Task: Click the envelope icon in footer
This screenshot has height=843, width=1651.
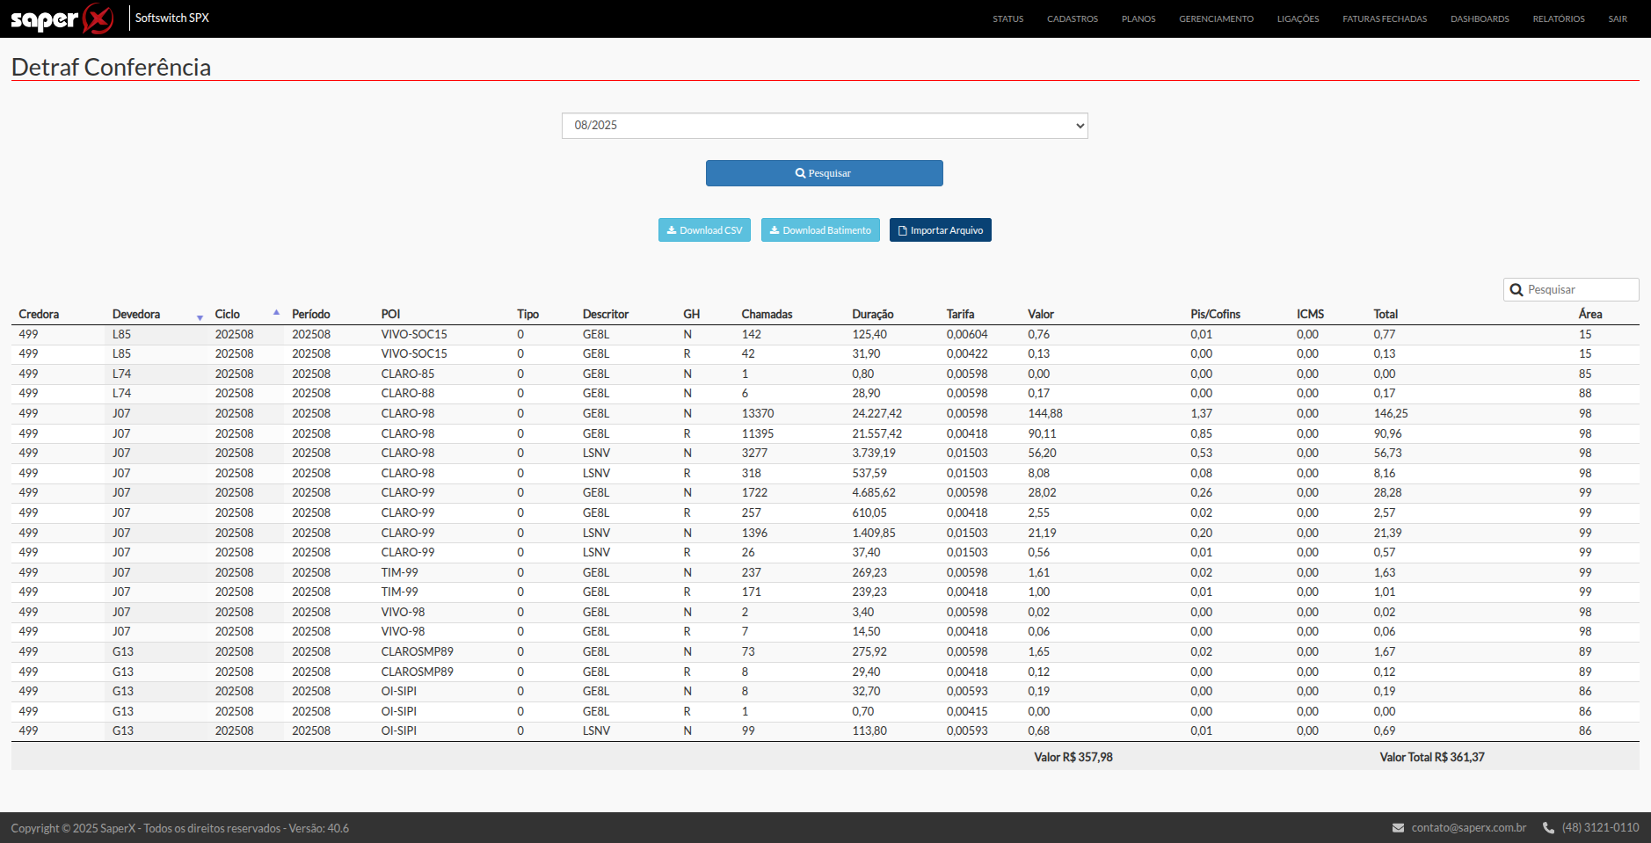Action: coord(1398,828)
